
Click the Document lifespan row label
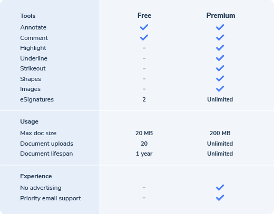[46, 154]
